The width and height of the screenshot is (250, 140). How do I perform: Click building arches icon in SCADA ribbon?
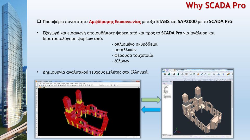(214, 74)
